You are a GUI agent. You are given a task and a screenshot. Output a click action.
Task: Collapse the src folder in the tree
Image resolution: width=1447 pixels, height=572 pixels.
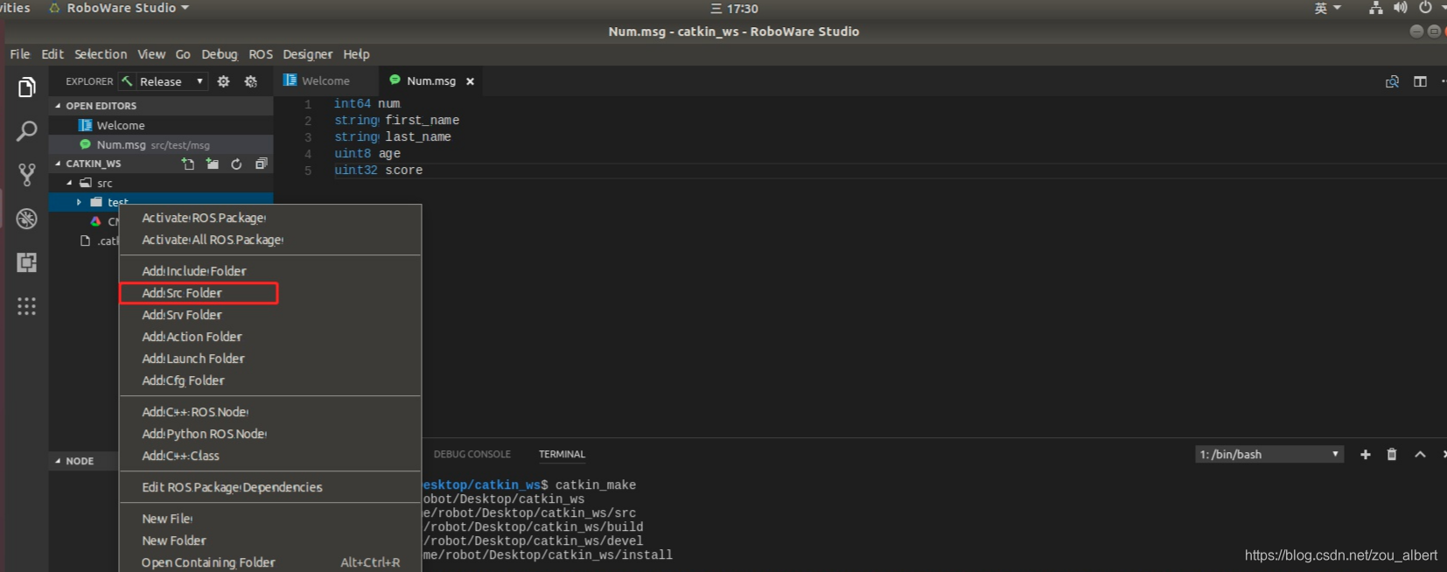69,183
